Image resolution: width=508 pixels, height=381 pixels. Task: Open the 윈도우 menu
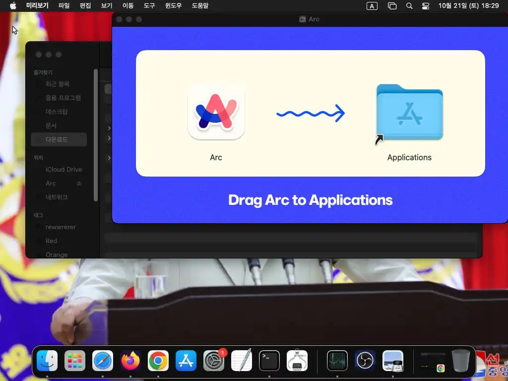(173, 6)
